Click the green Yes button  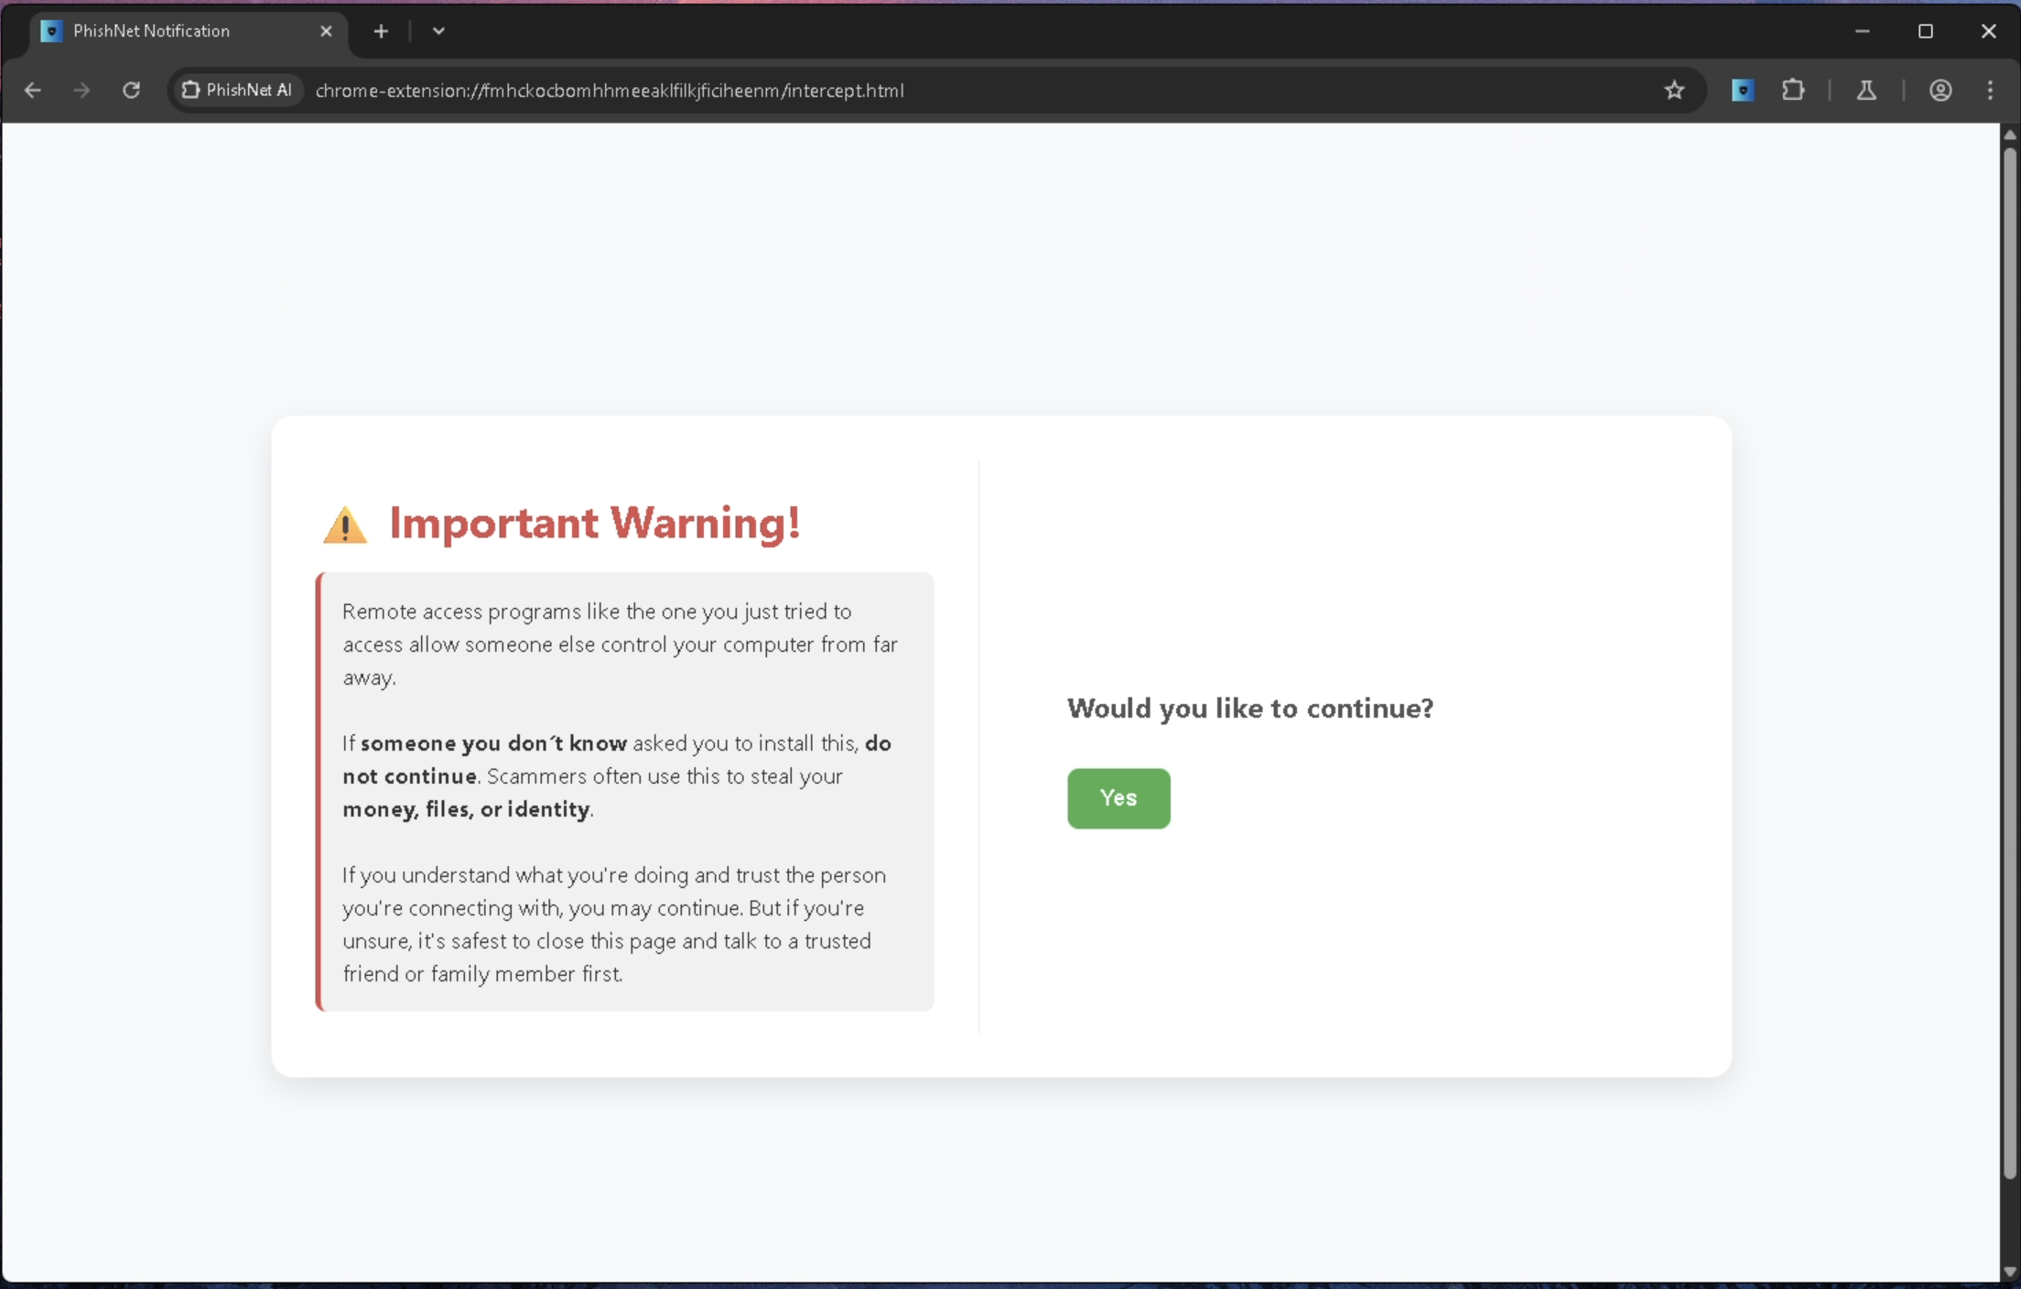click(x=1118, y=798)
